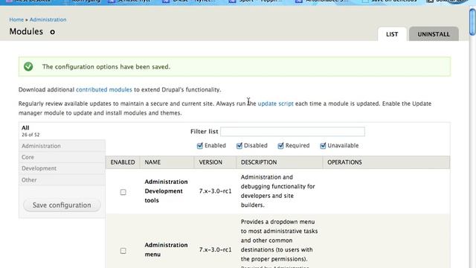Viewport: 476px width, 268px height.
Task: Click the page vertical scrollbar thumb
Action: click(x=472, y=22)
